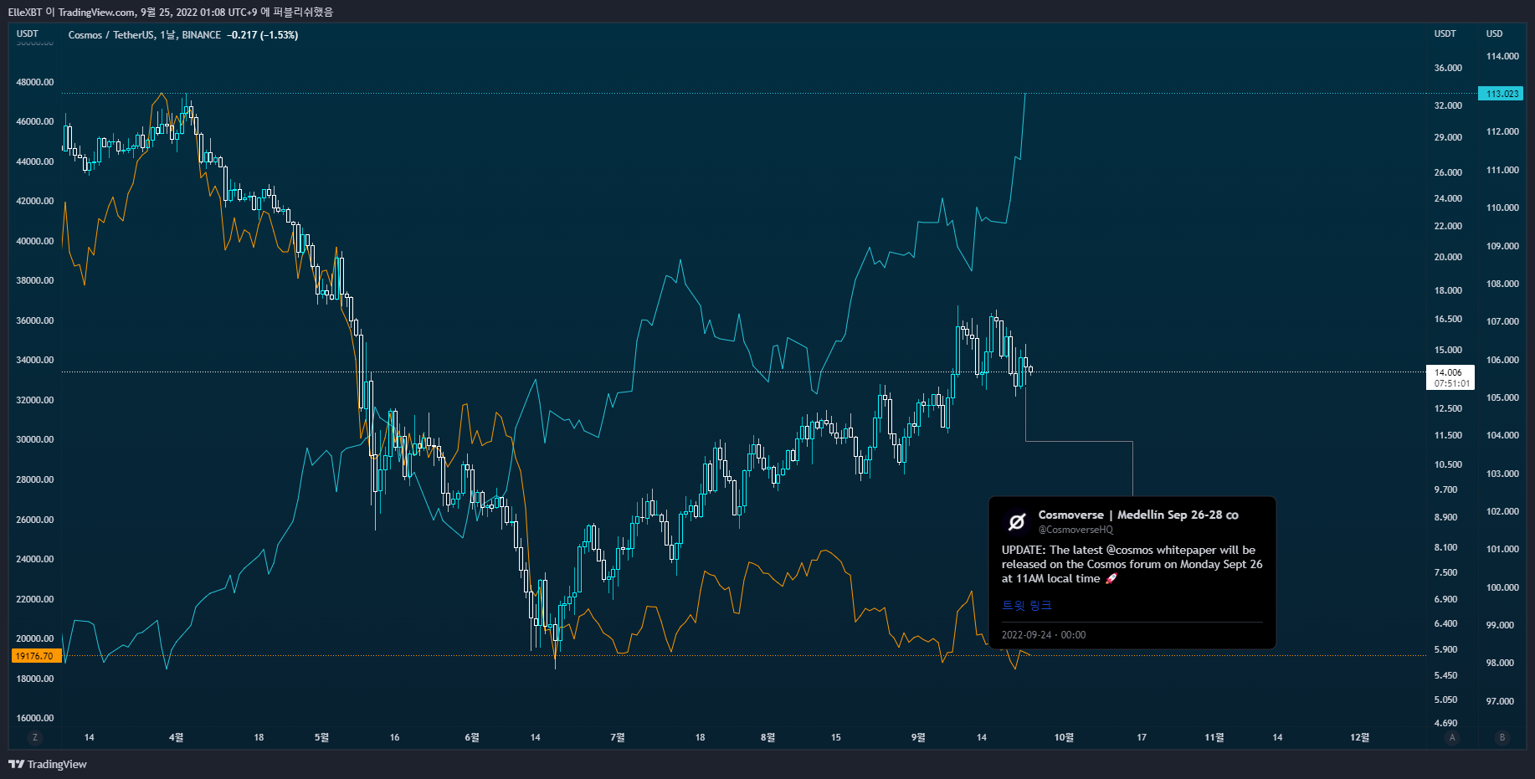
Task: Open the 트윗 링크 tweet link
Action: point(1027,605)
